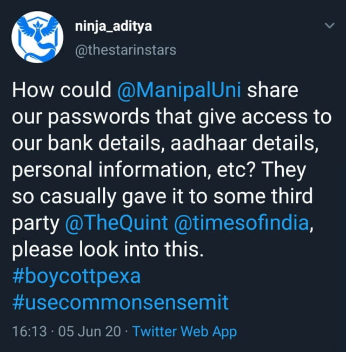Expand the tweet options chevron
Image resolution: width=346 pixels, height=352 pixels.
(328, 26)
